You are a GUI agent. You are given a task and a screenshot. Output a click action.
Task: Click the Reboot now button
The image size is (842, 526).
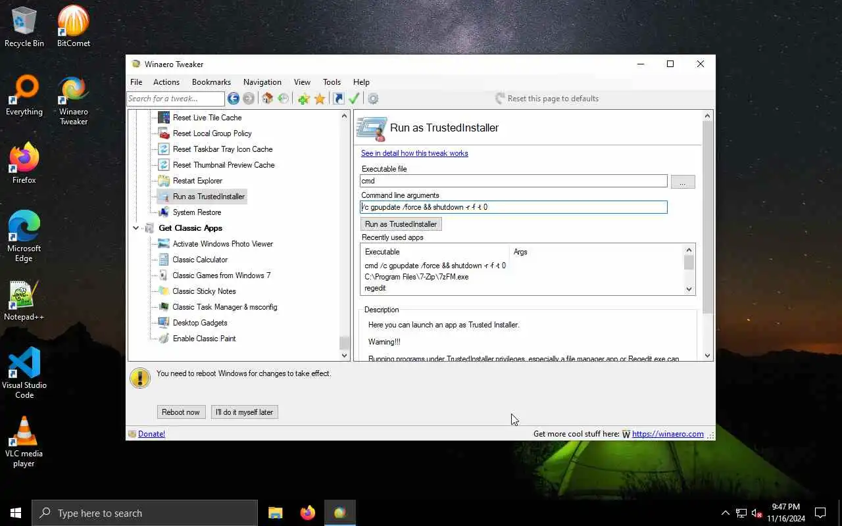[x=181, y=412]
